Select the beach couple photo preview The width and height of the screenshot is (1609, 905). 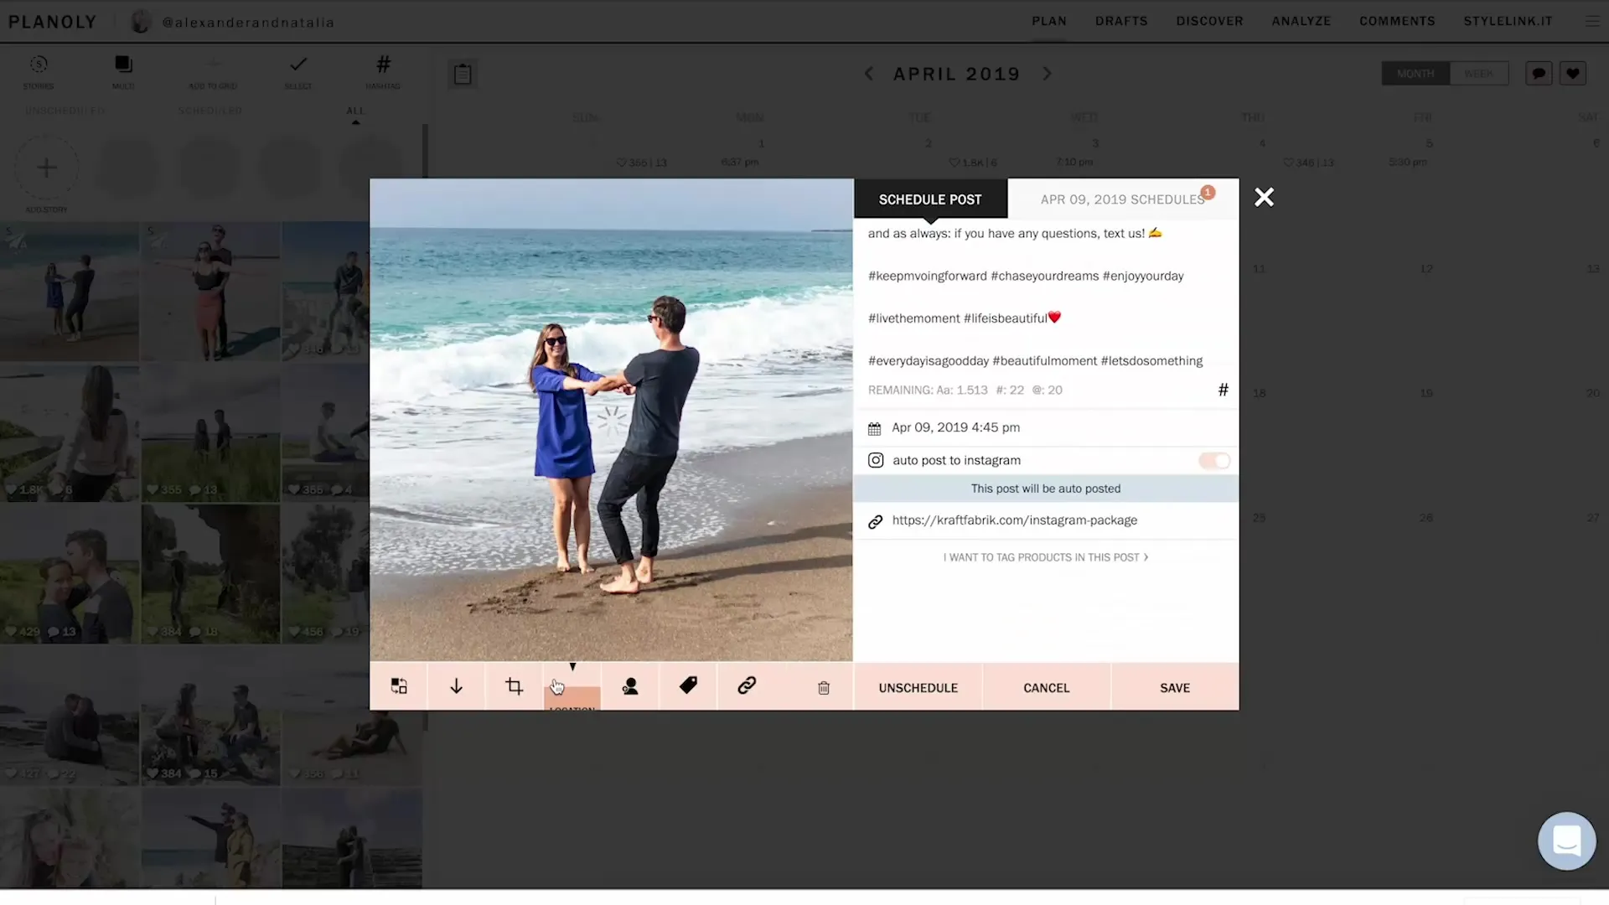click(611, 420)
